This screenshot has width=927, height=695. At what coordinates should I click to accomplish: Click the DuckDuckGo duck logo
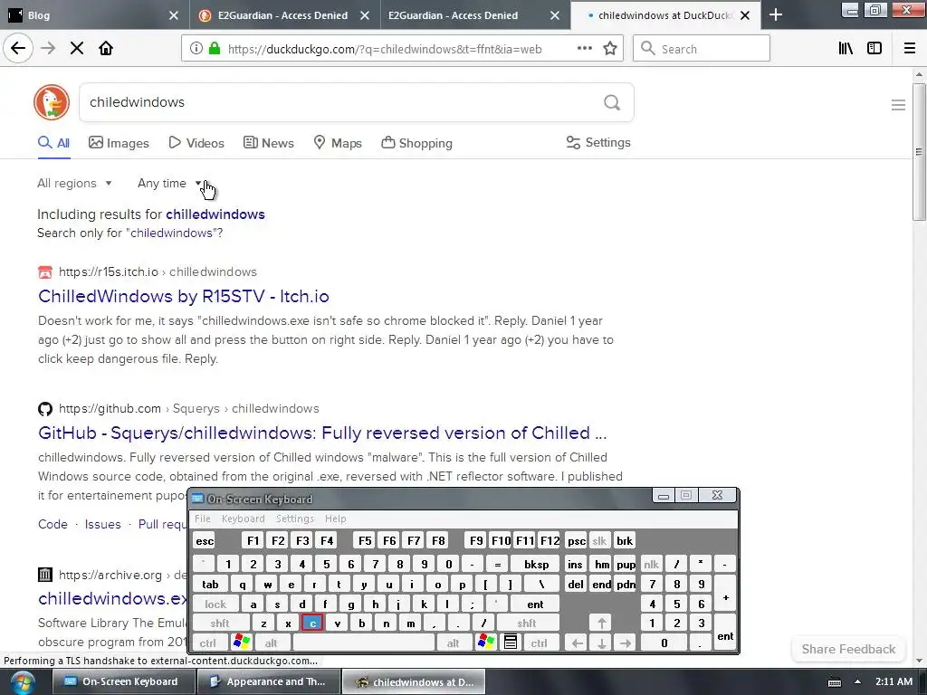pos(52,102)
